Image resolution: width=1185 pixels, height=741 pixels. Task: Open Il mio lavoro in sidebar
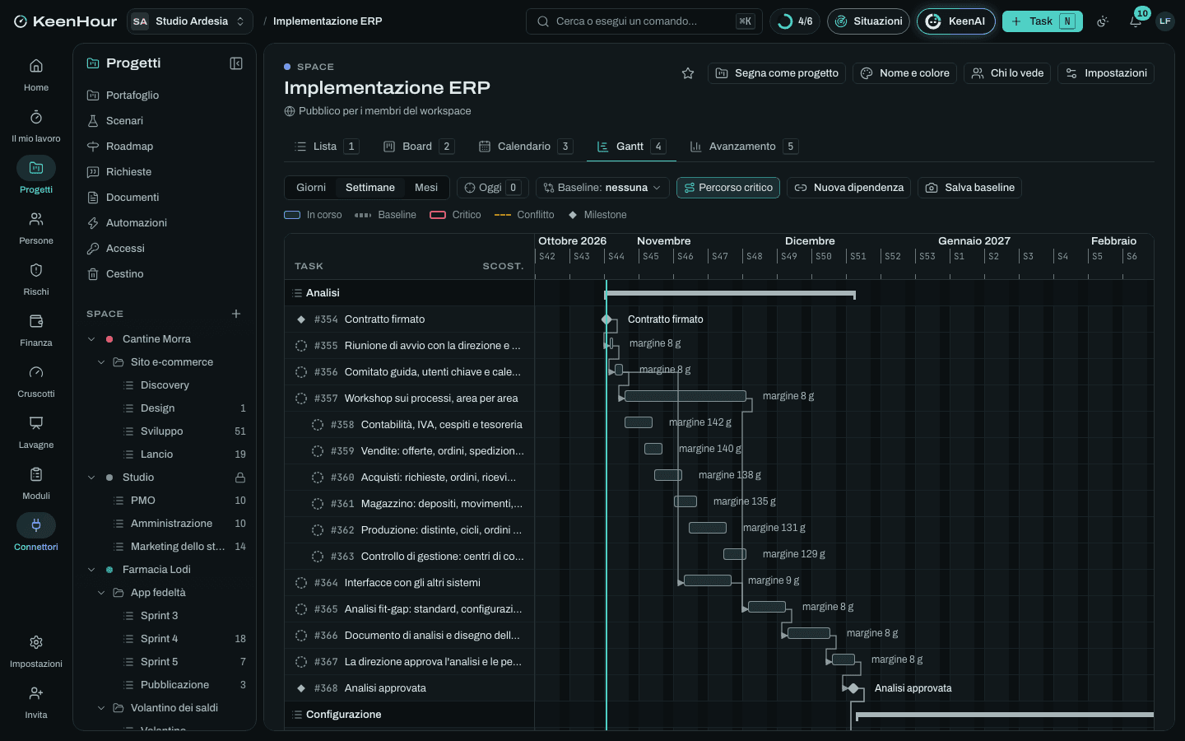(36, 117)
